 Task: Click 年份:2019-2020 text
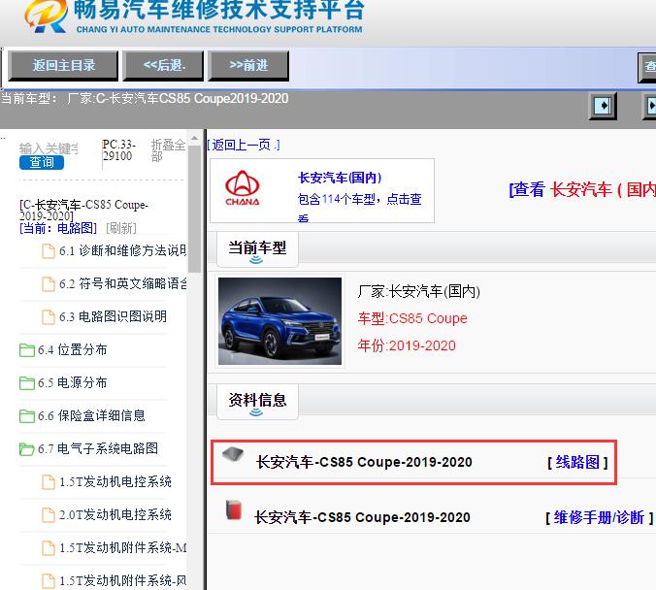[407, 346]
